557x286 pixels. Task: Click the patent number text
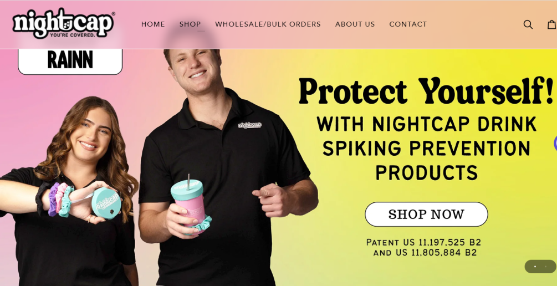(x=424, y=247)
